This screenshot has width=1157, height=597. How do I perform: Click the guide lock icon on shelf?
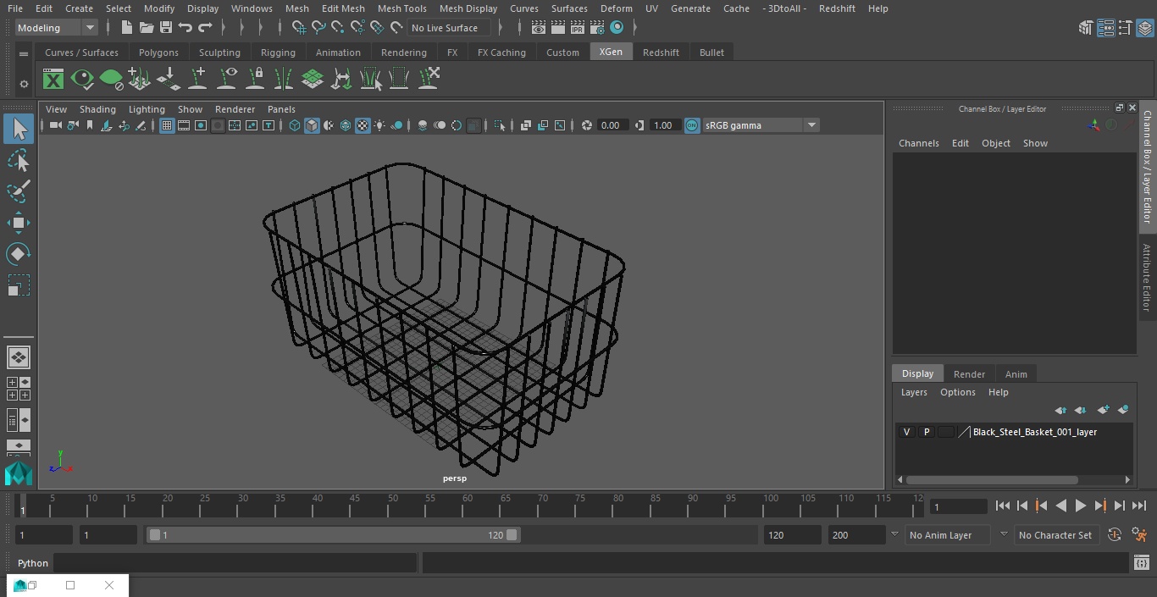255,80
